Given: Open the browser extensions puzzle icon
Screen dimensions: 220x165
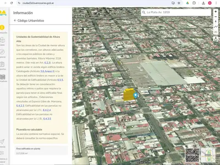Looking at the screenshot, I should click(x=194, y=3).
